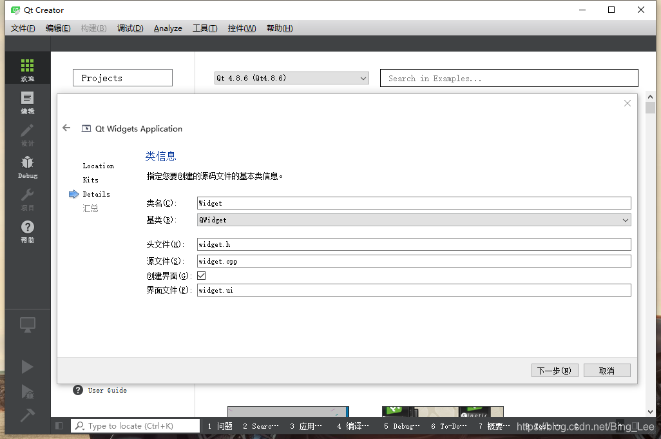Click the Search in Examples field
Screen dimensions: 661x439
(508, 77)
